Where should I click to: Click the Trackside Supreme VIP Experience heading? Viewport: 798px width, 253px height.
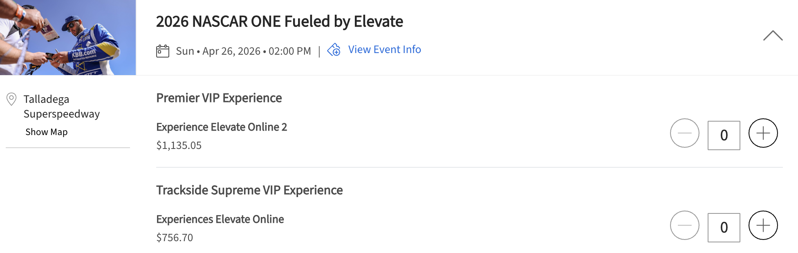(x=249, y=190)
